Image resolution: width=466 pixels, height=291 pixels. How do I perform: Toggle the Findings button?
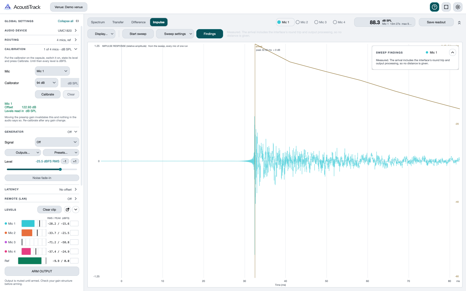pyautogui.click(x=210, y=34)
